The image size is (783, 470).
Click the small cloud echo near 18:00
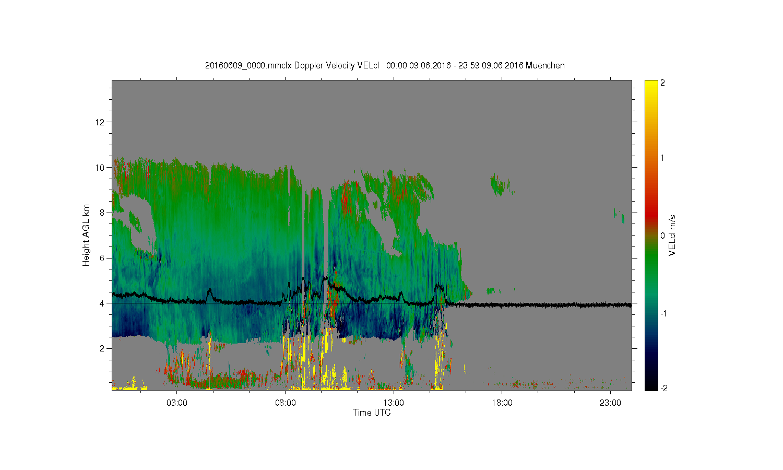[x=500, y=184]
